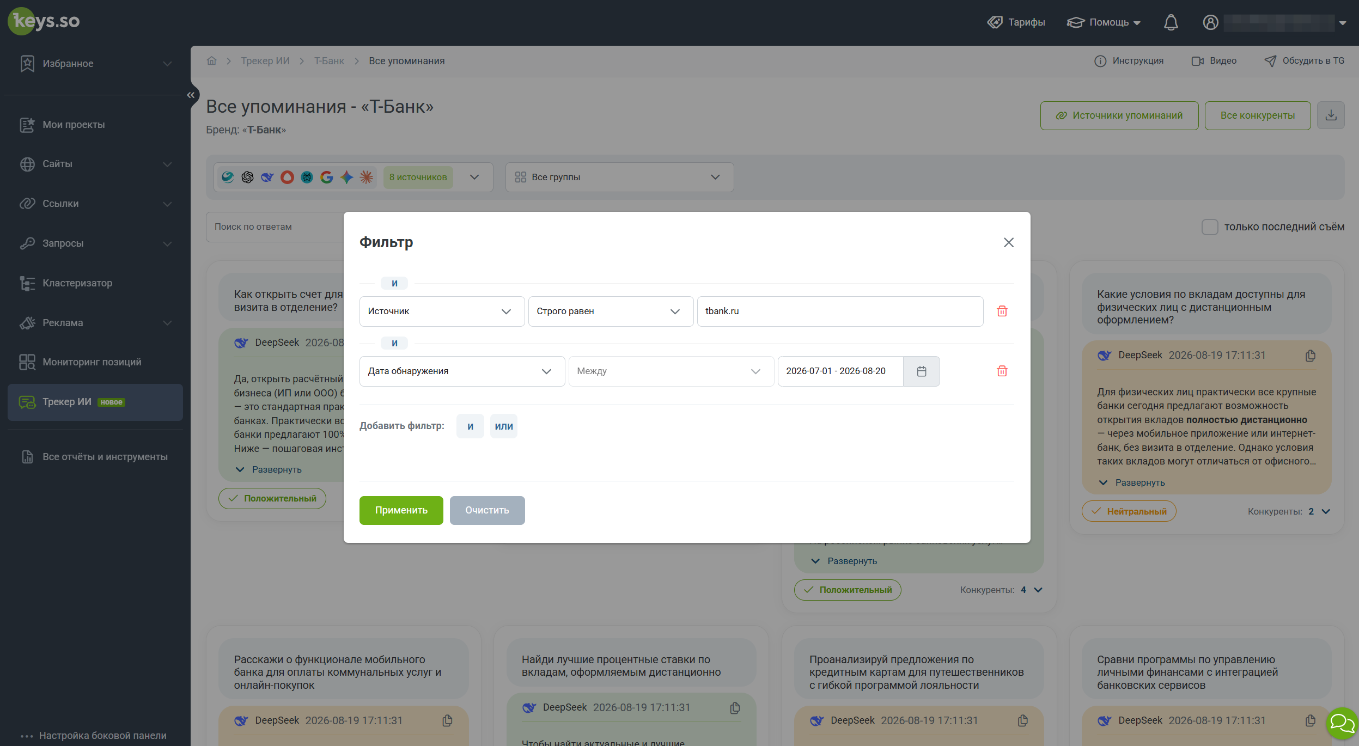The image size is (1359, 746).
Task: Open the account name dropdown arrow
Action: click(1343, 23)
